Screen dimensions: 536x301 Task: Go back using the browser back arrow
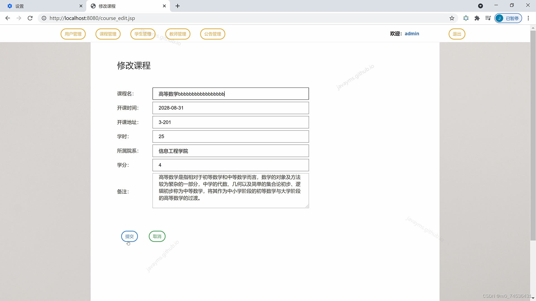8,18
